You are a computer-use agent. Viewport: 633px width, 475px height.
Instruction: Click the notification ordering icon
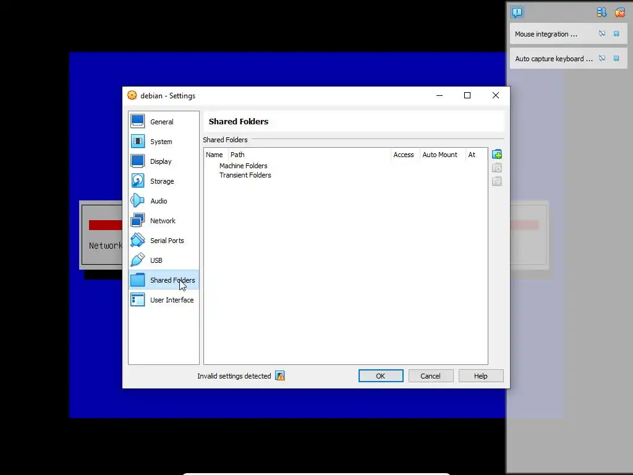pos(601,12)
